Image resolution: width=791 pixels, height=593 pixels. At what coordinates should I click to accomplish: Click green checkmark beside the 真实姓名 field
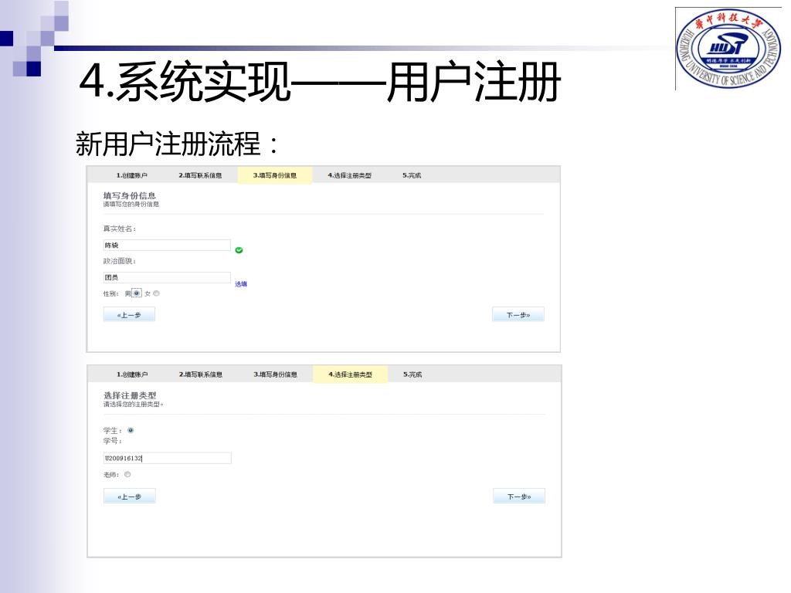tap(239, 249)
